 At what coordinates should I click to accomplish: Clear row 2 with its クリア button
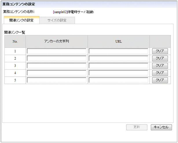click(x=160, y=58)
